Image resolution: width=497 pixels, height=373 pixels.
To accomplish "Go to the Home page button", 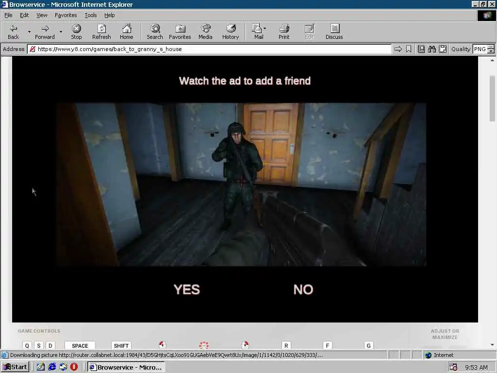I will coord(127,32).
